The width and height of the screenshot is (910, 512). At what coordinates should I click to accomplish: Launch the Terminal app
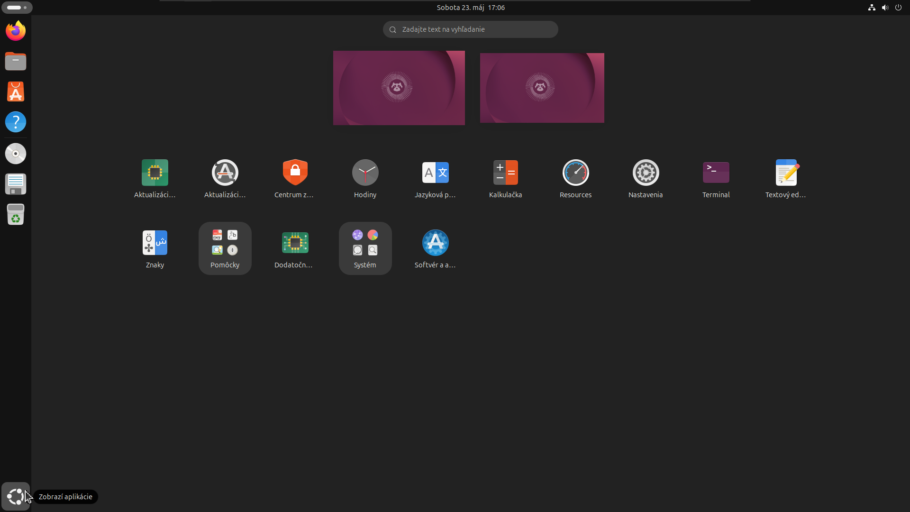coord(716,178)
